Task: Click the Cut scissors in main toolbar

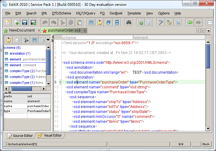Action: (x=62, y=22)
